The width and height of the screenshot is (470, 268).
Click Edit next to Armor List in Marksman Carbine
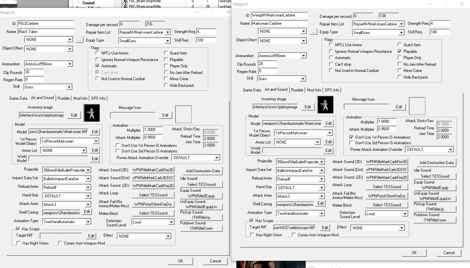click(x=329, y=142)
